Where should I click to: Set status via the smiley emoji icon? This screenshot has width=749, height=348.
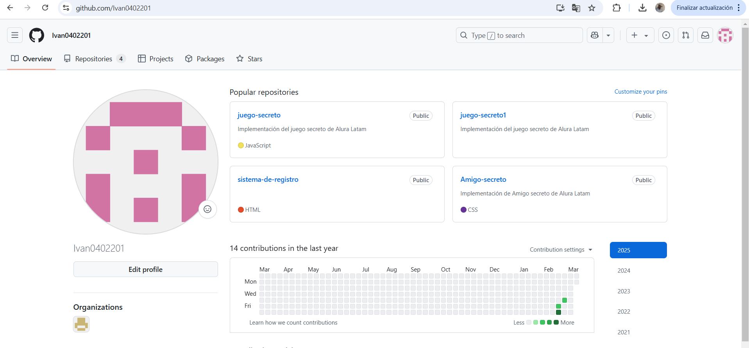207,209
